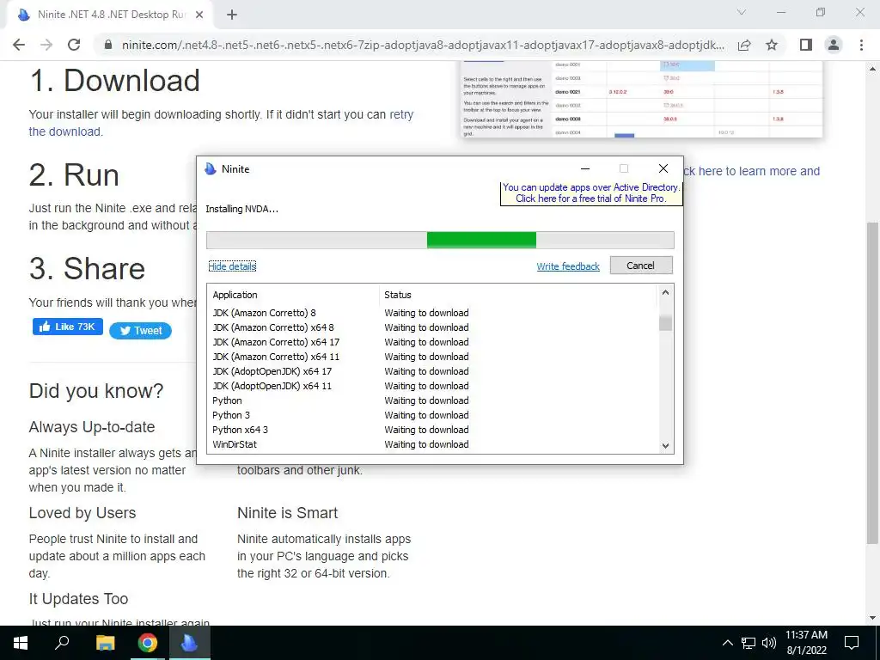Select JDK (Amazon Corretto) 8 row
Image resolution: width=880 pixels, height=660 pixels.
(x=432, y=313)
